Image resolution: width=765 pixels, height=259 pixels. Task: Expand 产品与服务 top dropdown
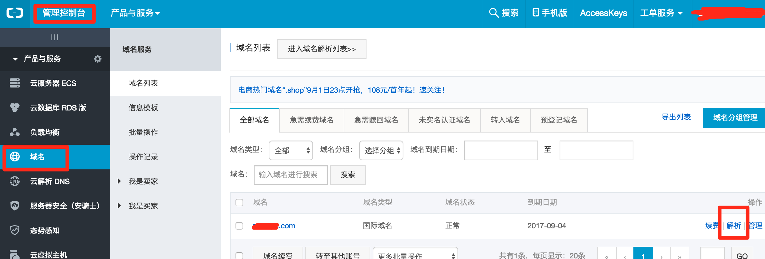[135, 13]
